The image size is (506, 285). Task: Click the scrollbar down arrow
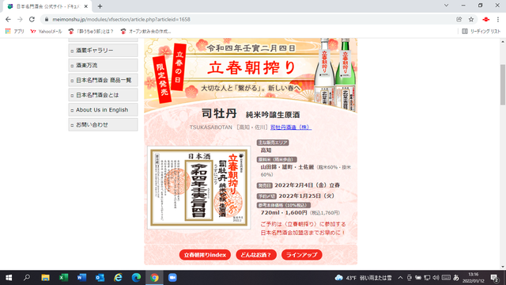[x=503, y=267]
